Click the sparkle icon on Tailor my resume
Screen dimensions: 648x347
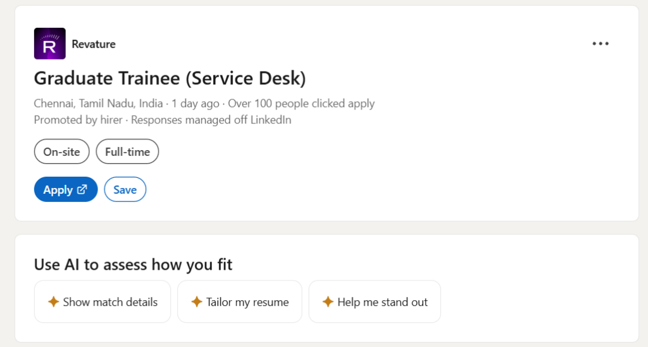pos(197,302)
